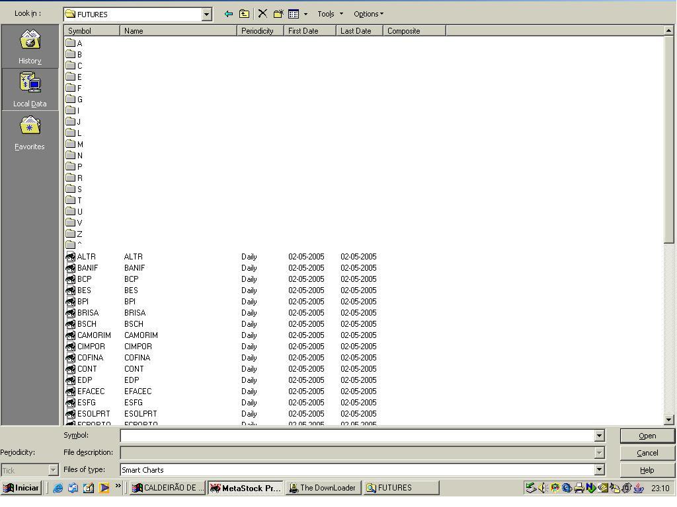677x507 pixels.
Task: Select the Local Data sidebar icon
Action: [x=30, y=82]
